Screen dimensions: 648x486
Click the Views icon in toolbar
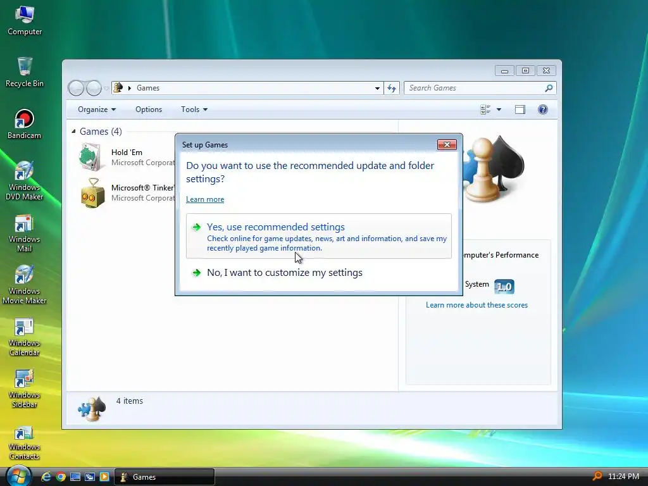(485, 109)
